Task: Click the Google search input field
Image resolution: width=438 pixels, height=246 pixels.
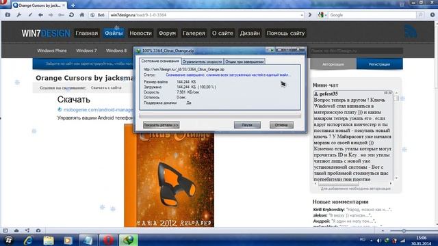Action: point(372,15)
